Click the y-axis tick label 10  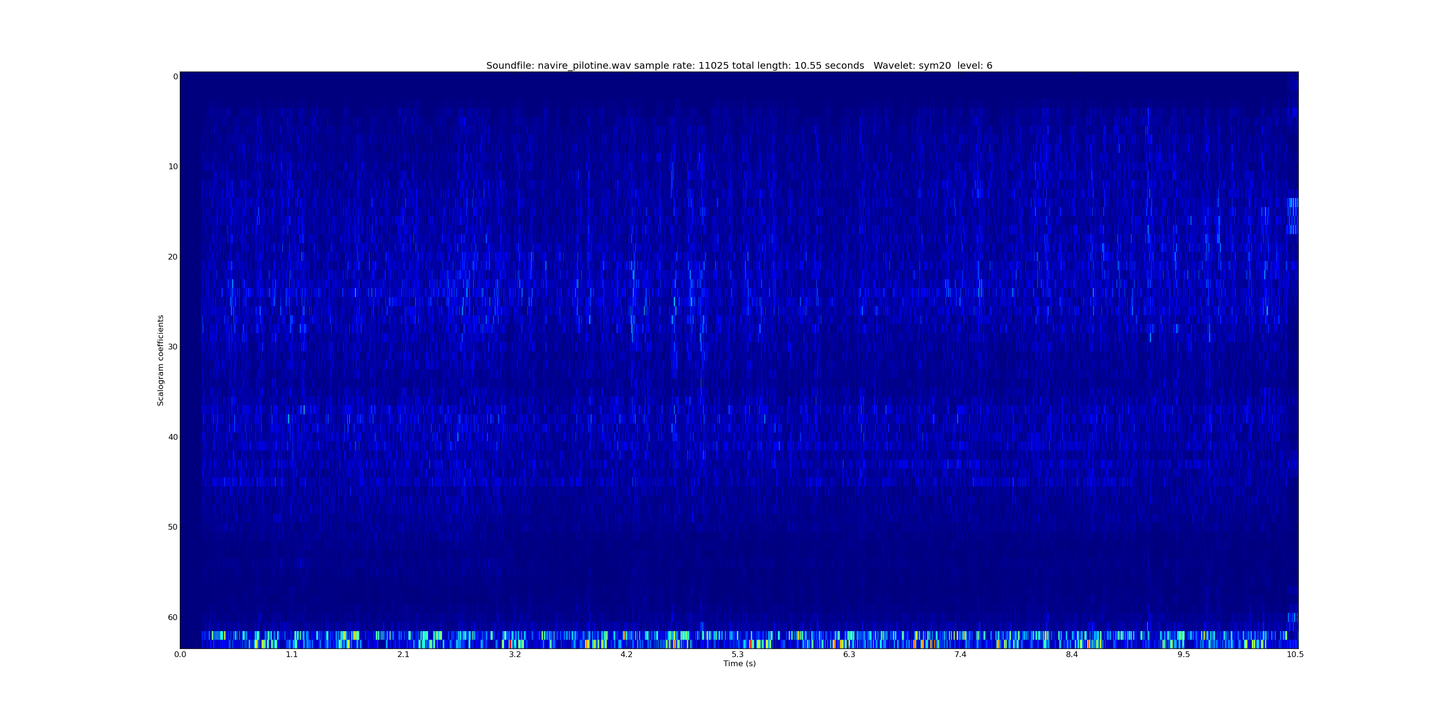(x=173, y=167)
